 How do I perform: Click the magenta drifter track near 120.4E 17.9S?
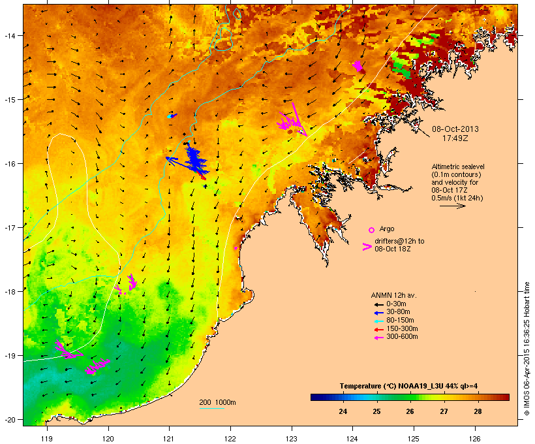(132, 282)
